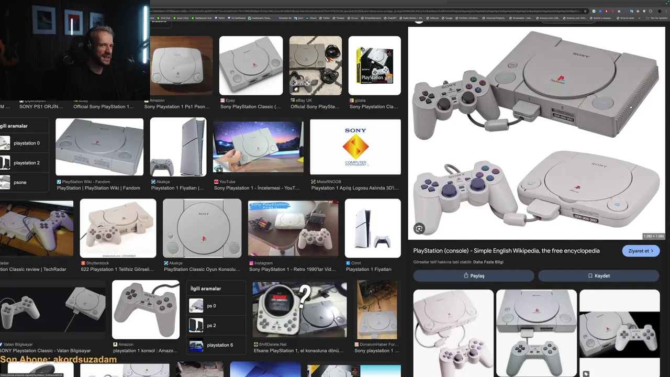Open the Ziyaret et visit button
The width and height of the screenshot is (670, 377).
pyautogui.click(x=641, y=251)
